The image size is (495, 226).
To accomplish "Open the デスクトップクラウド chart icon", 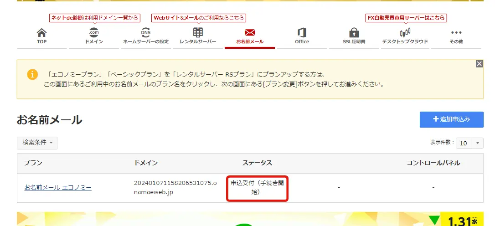I will click(405, 33).
